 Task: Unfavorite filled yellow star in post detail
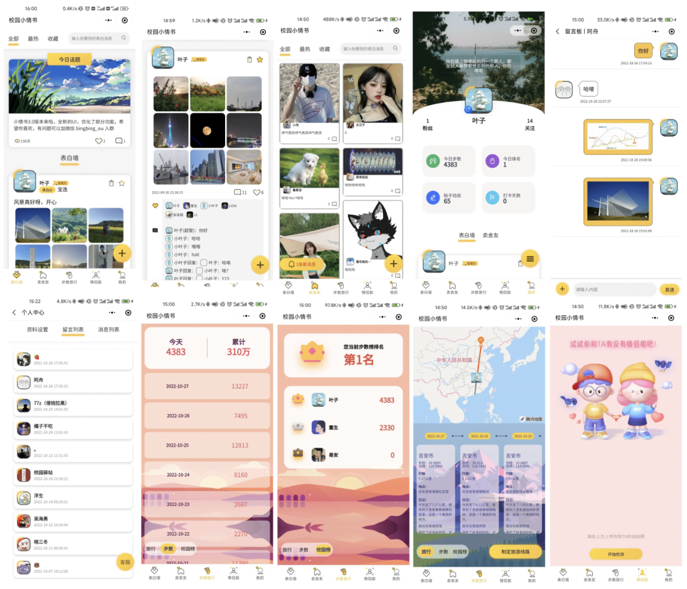coord(260,60)
